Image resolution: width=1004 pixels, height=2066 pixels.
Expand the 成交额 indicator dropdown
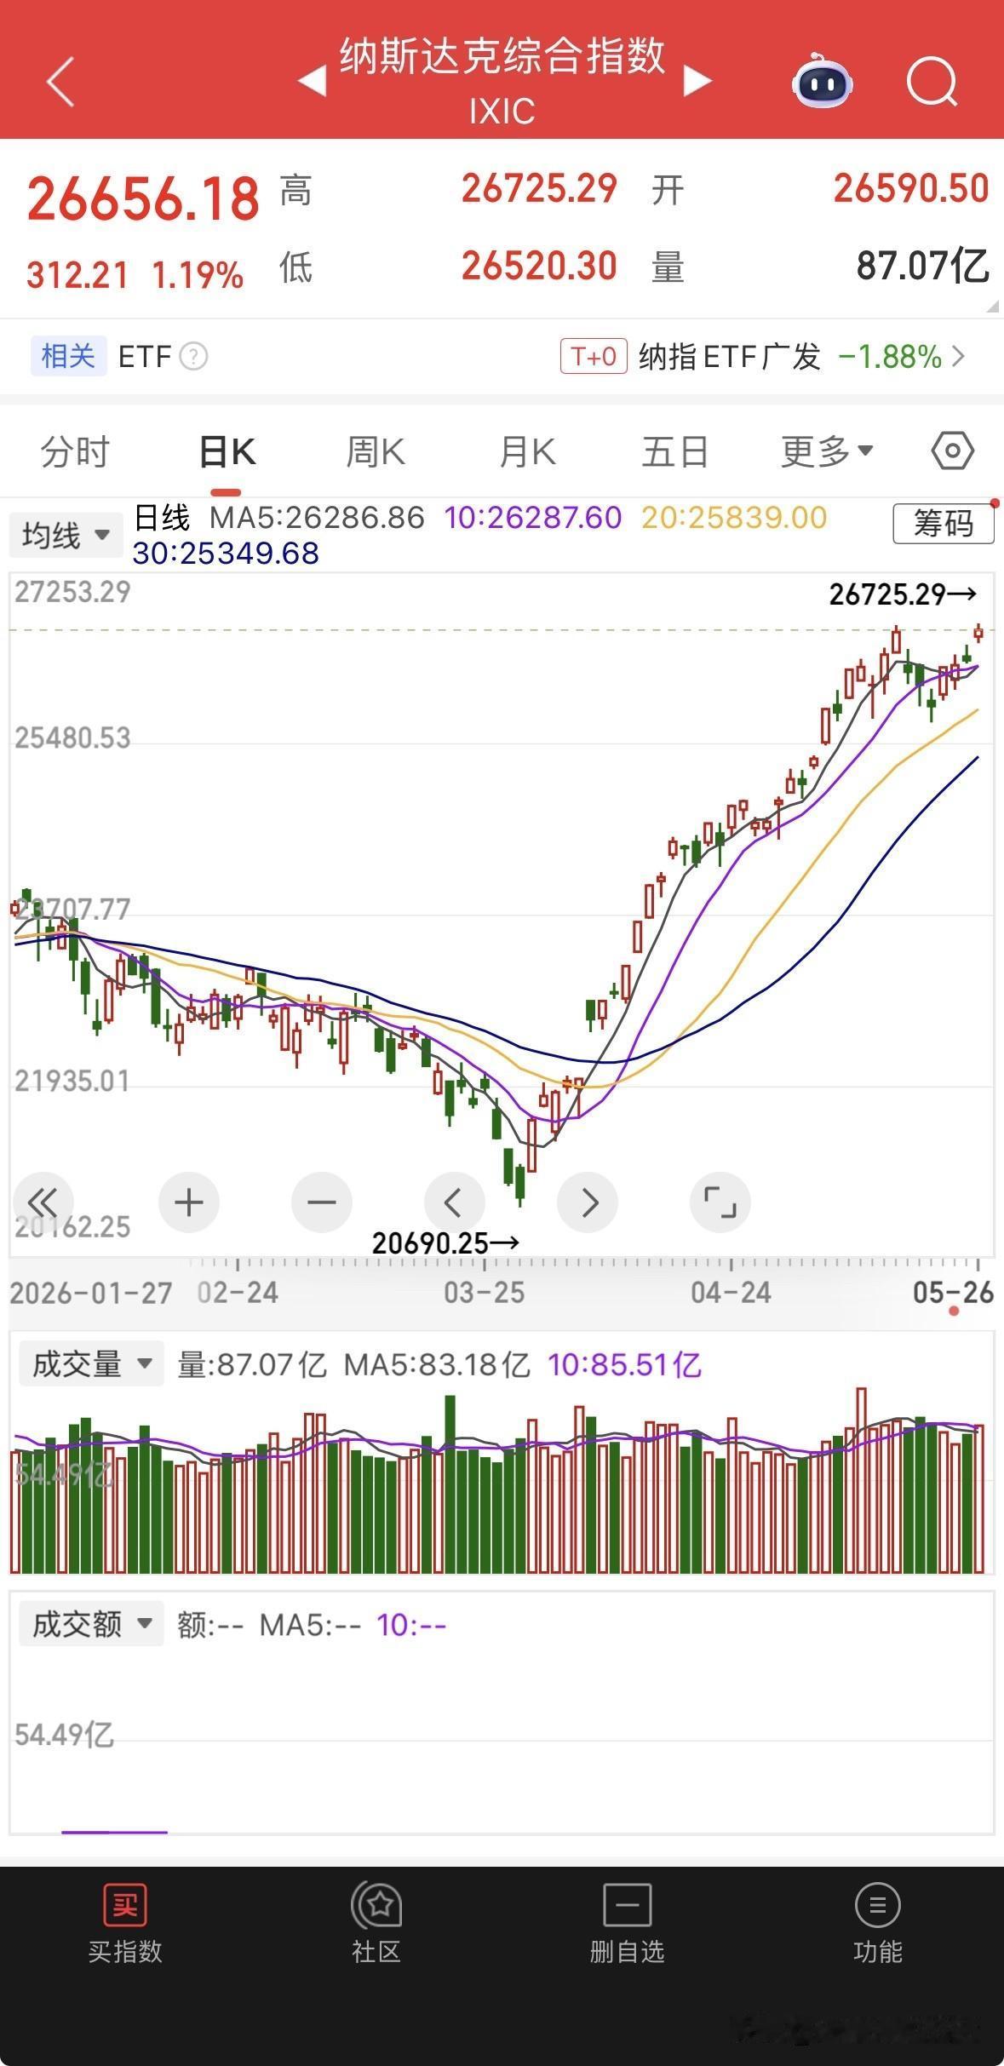[92, 1624]
